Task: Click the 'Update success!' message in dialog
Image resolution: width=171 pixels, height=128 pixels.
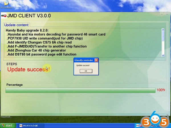Action: (x=83, y=65)
